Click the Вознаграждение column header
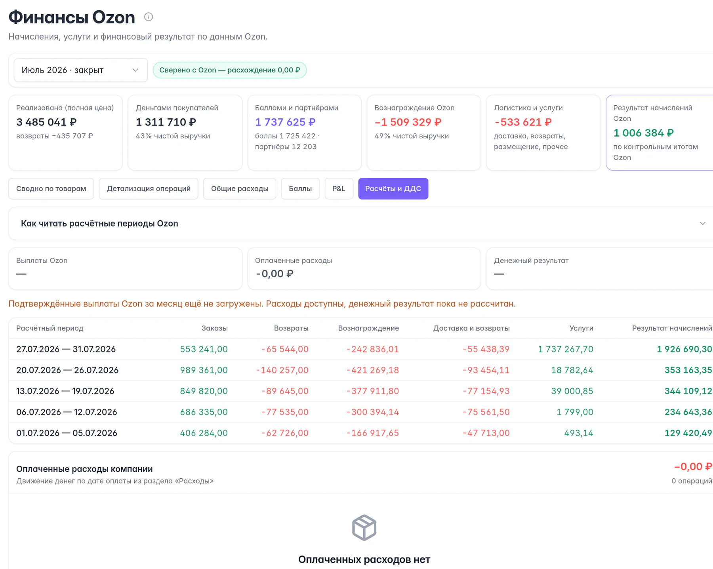 coord(368,328)
